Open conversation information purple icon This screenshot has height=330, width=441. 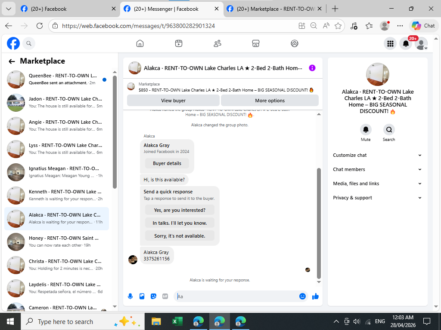coord(312,68)
